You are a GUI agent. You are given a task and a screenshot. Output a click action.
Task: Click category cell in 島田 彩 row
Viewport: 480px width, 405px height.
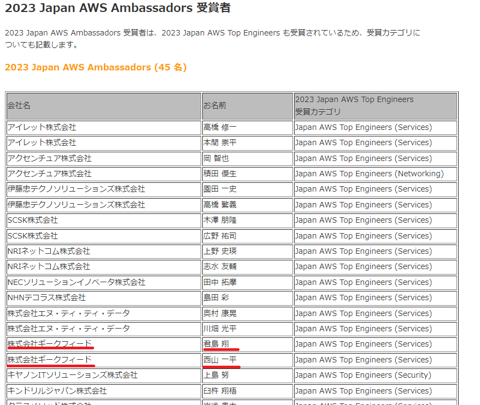coord(376,298)
